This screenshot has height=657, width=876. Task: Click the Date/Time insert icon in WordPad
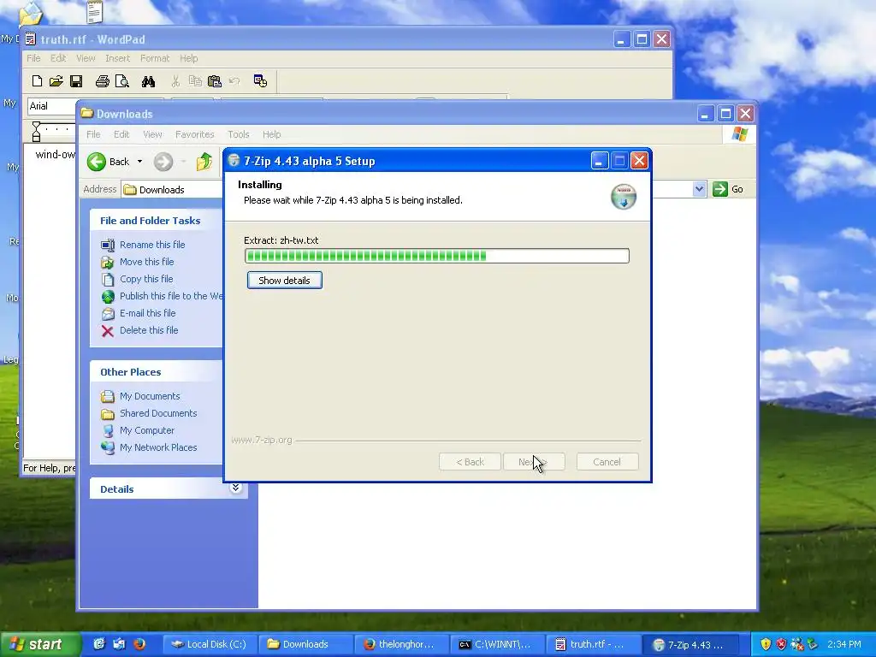pos(260,81)
